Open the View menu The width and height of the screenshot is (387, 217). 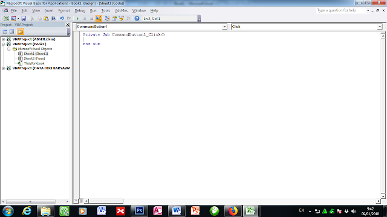36,11
